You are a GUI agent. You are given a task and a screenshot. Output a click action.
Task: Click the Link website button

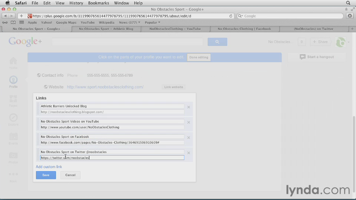click(x=174, y=87)
